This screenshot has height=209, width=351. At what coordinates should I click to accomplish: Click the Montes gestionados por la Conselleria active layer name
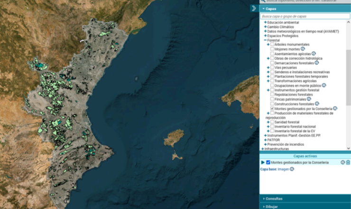(x=300, y=162)
